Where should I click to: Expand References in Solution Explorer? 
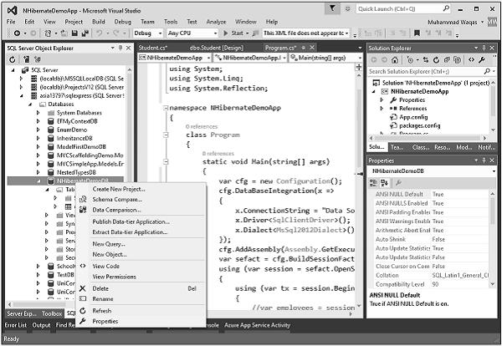(x=382, y=109)
